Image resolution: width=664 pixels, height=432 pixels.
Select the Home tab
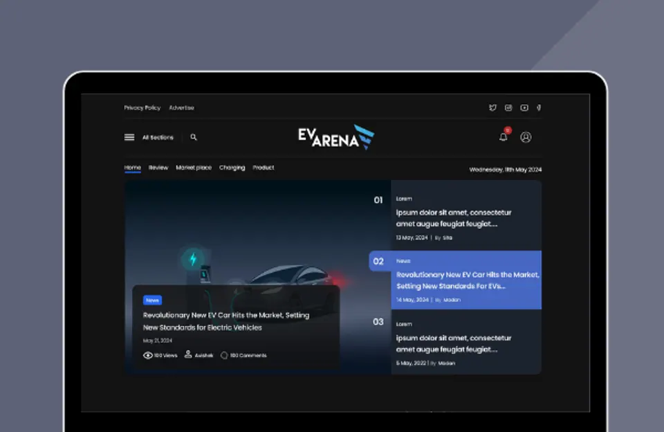click(x=133, y=168)
